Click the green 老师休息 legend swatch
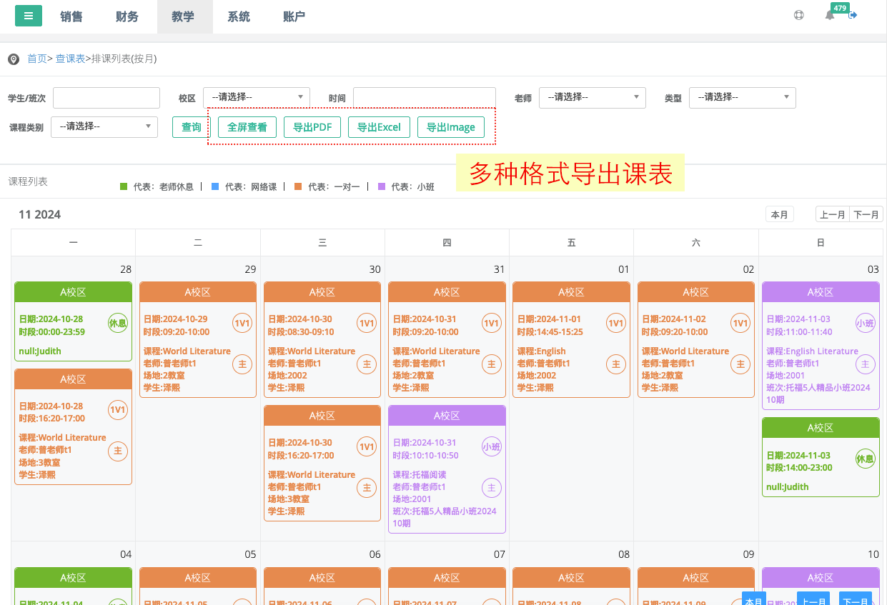The height and width of the screenshot is (605, 887). coord(124,187)
